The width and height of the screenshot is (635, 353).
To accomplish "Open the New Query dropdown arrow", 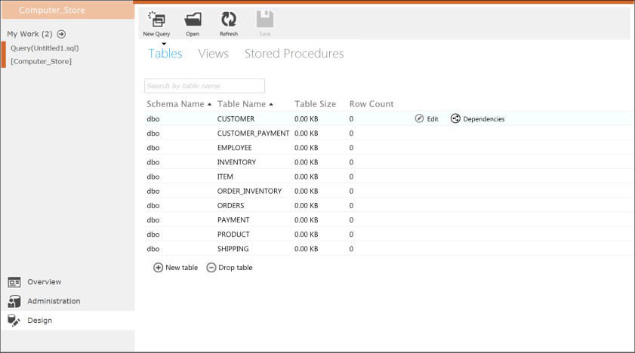I will pyautogui.click(x=164, y=44).
